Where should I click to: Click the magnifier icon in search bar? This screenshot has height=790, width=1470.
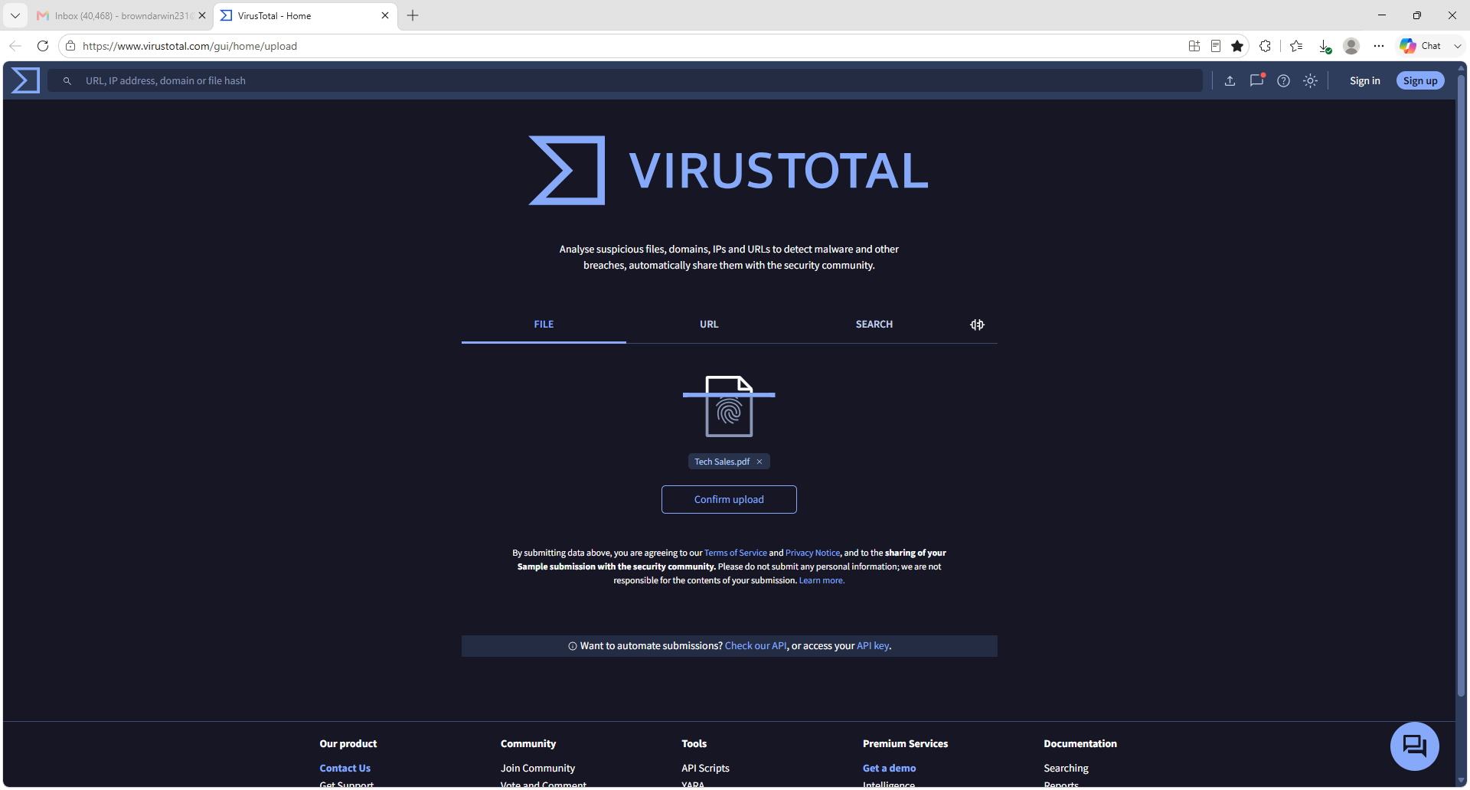(67, 80)
